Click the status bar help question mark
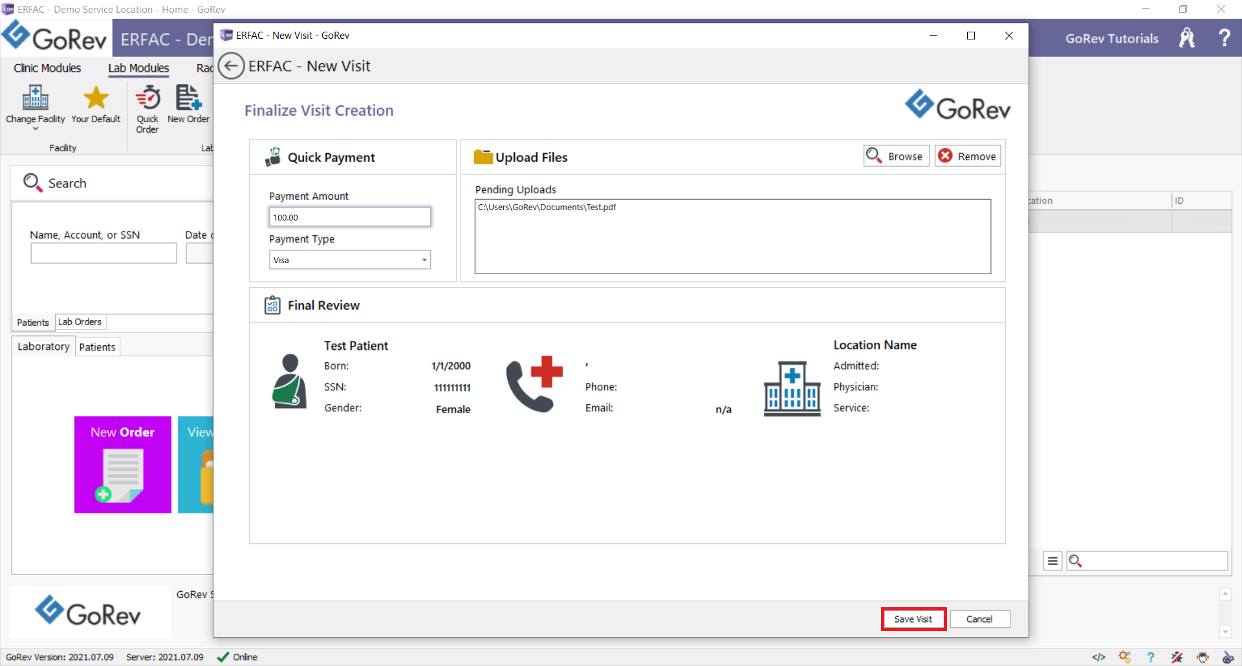This screenshot has width=1242, height=666. (1150, 657)
